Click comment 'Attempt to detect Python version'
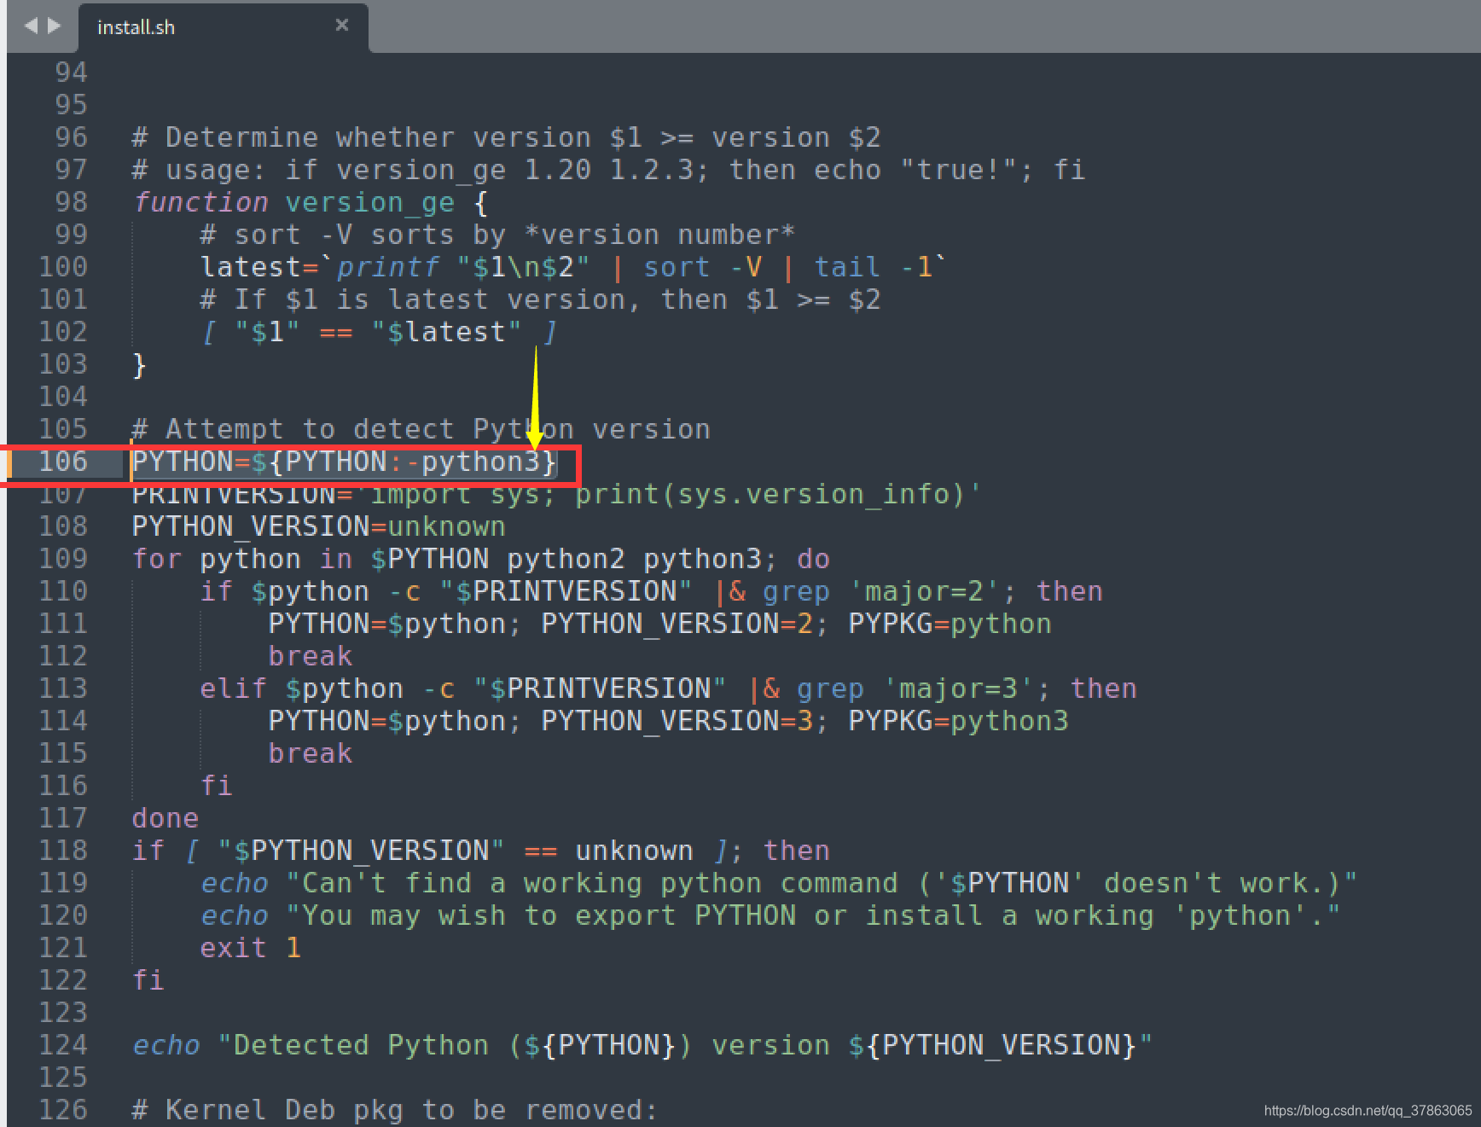 (421, 429)
